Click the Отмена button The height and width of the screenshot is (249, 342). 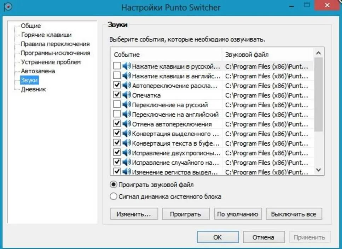[x=263, y=237]
